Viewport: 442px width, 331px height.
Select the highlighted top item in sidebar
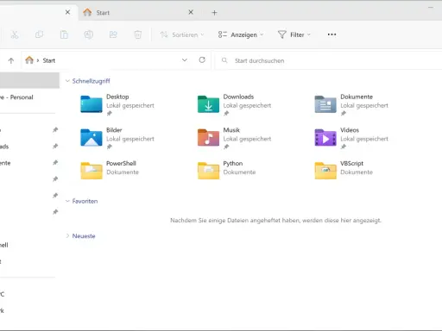pyautogui.click(x=29, y=80)
